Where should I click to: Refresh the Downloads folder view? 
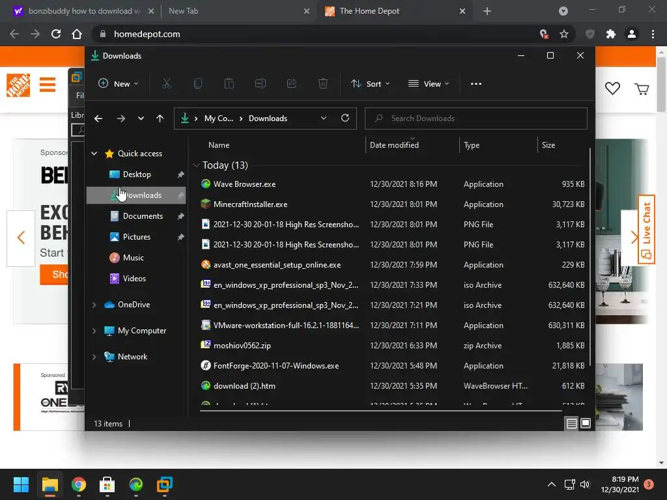coord(345,118)
